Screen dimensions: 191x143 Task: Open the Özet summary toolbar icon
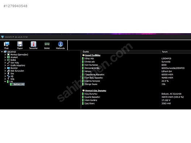[x=7, y=44]
